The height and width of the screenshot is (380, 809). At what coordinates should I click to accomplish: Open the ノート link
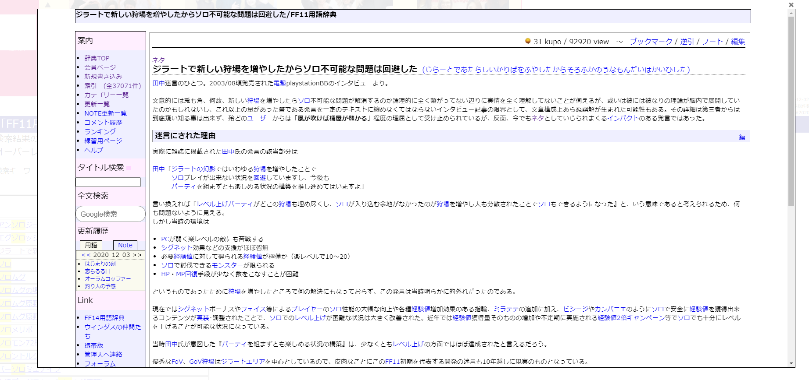pyautogui.click(x=713, y=42)
